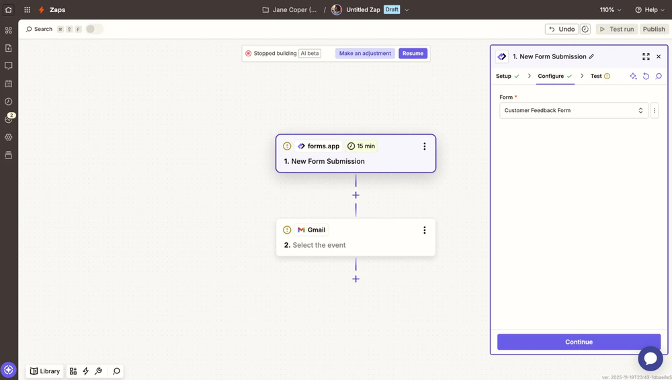Open the comments sidebar icon
The width and height of the screenshot is (672, 380).
pos(9,66)
